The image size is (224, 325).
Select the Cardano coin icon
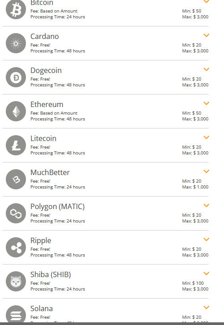16,43
